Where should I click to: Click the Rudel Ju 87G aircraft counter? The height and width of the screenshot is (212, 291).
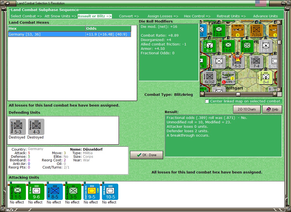coord(228,78)
